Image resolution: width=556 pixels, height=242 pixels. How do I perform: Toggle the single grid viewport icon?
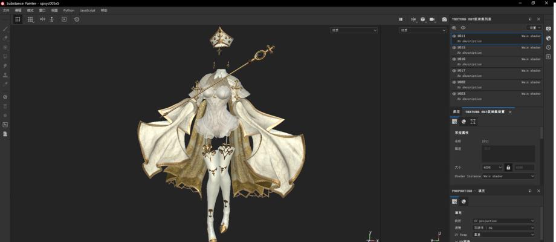coord(18,19)
